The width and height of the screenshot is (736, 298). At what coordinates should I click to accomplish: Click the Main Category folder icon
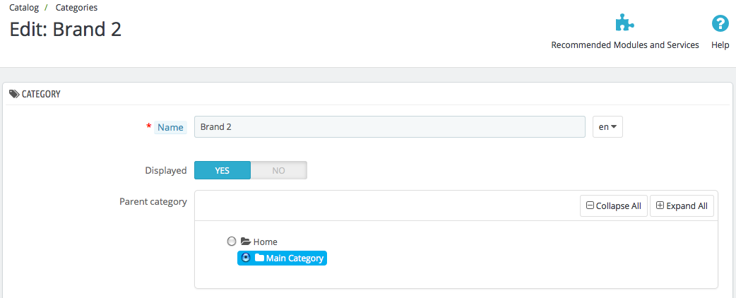(x=259, y=258)
